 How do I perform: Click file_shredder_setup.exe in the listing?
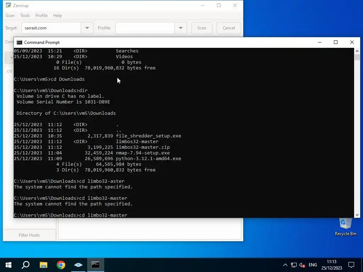[x=149, y=136]
